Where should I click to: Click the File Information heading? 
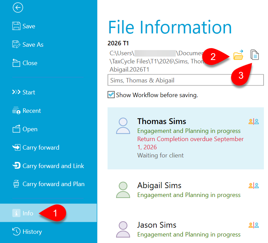coord(170,27)
